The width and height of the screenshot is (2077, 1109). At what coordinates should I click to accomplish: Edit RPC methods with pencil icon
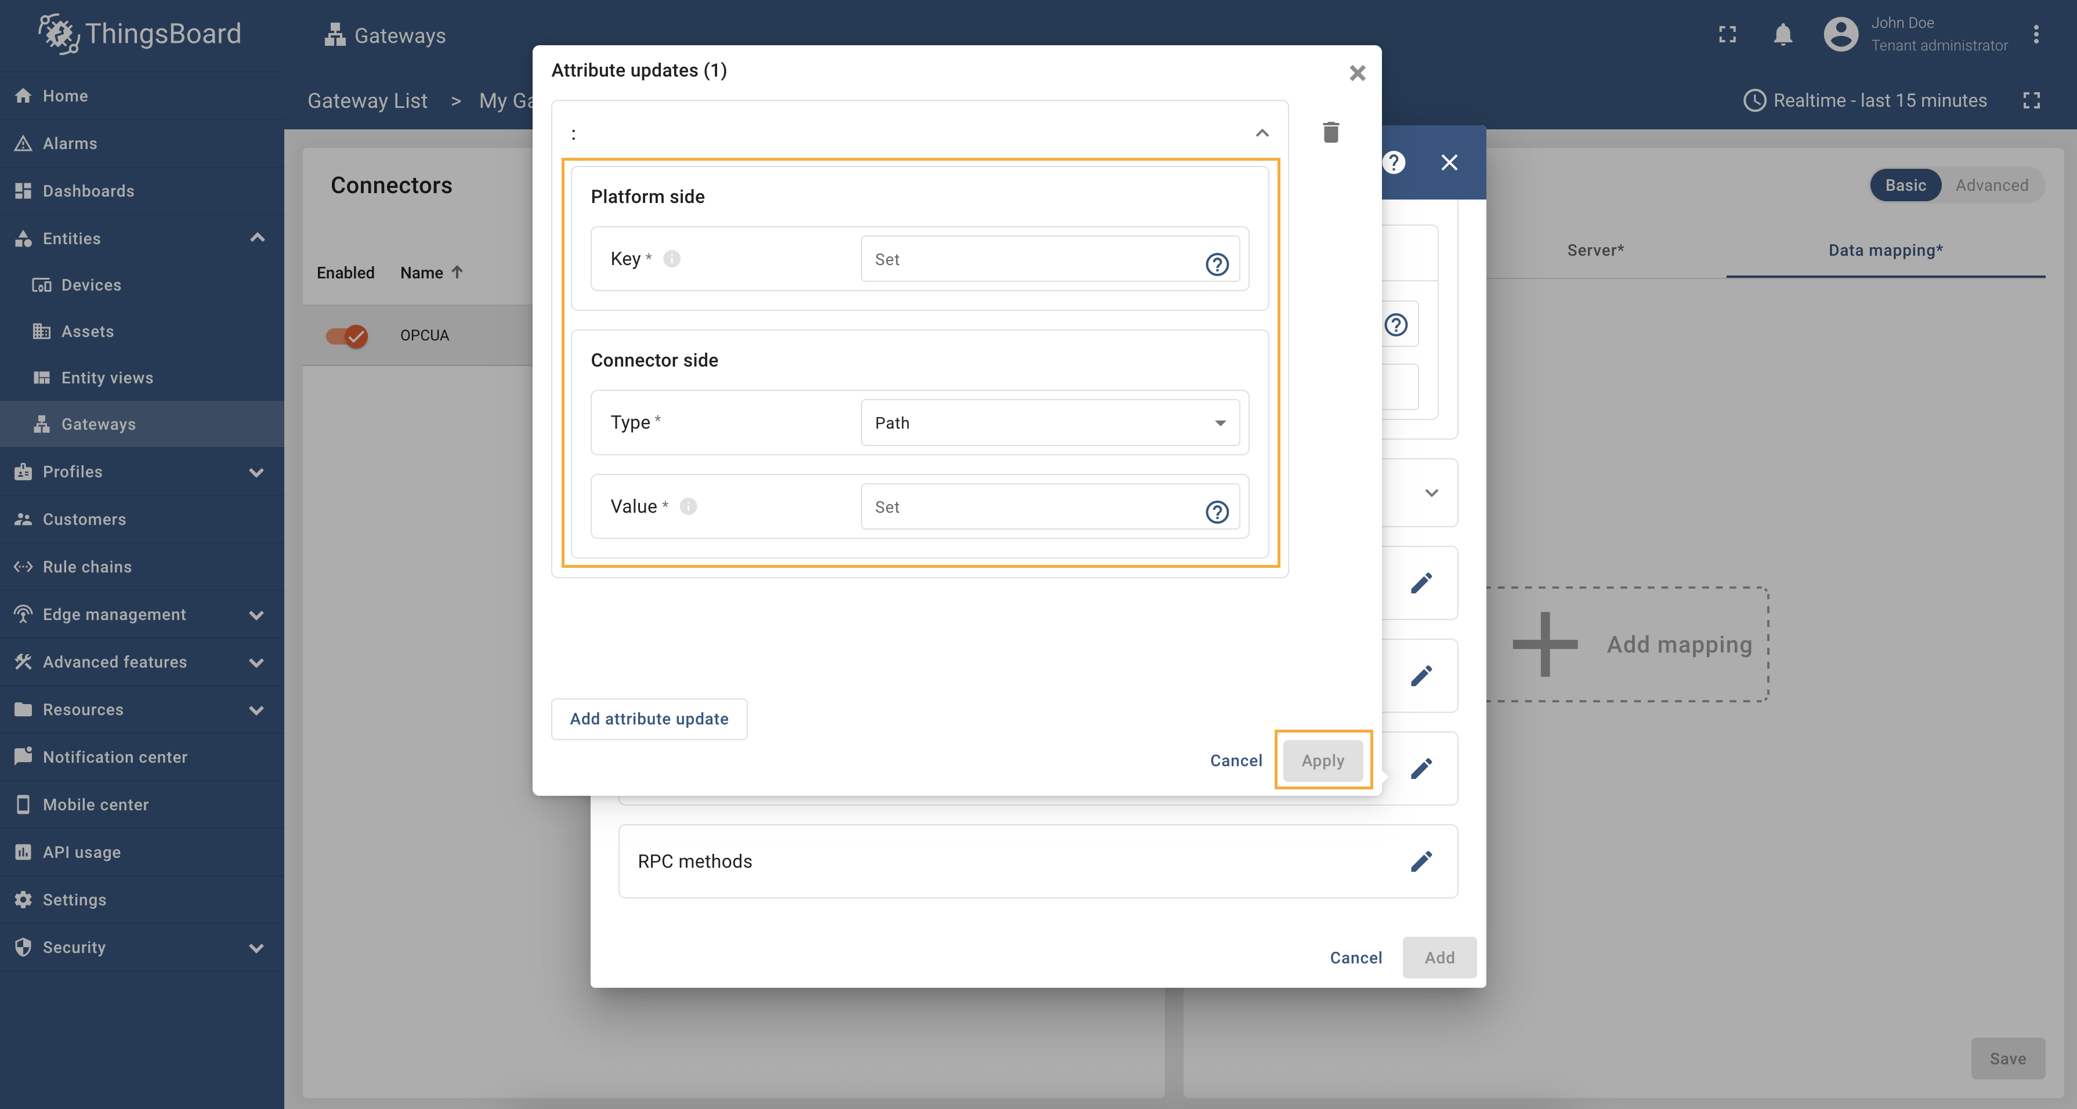click(1421, 861)
